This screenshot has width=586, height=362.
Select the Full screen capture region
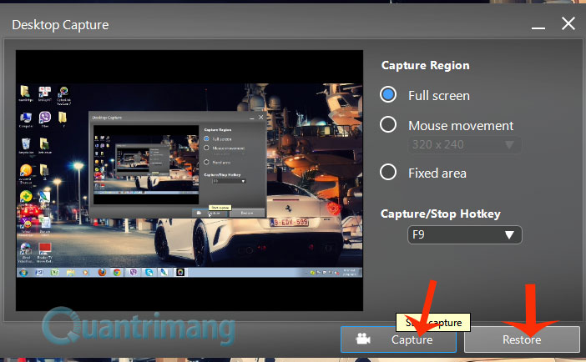click(x=388, y=94)
